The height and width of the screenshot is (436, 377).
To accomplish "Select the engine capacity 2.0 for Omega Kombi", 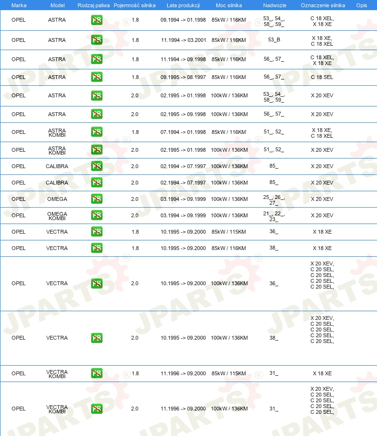I will click(x=135, y=215).
